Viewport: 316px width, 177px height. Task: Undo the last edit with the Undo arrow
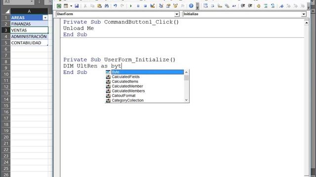(115, 6)
